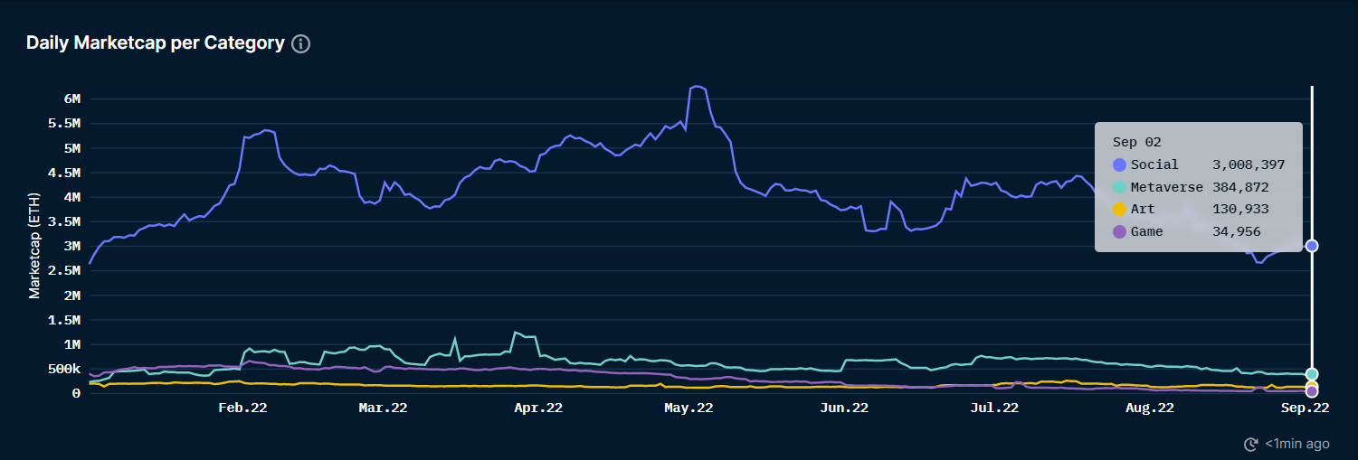Image resolution: width=1358 pixels, height=460 pixels.
Task: Click the refresh clock icon at bottom right
Action: click(x=1251, y=444)
